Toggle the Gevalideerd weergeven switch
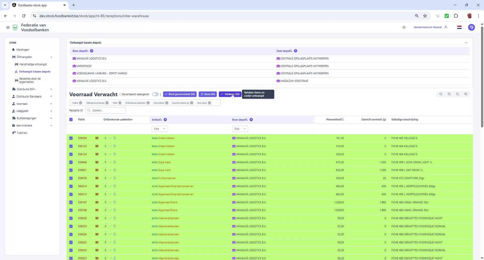Image resolution: width=484 pixels, height=260 pixels. (x=156, y=94)
